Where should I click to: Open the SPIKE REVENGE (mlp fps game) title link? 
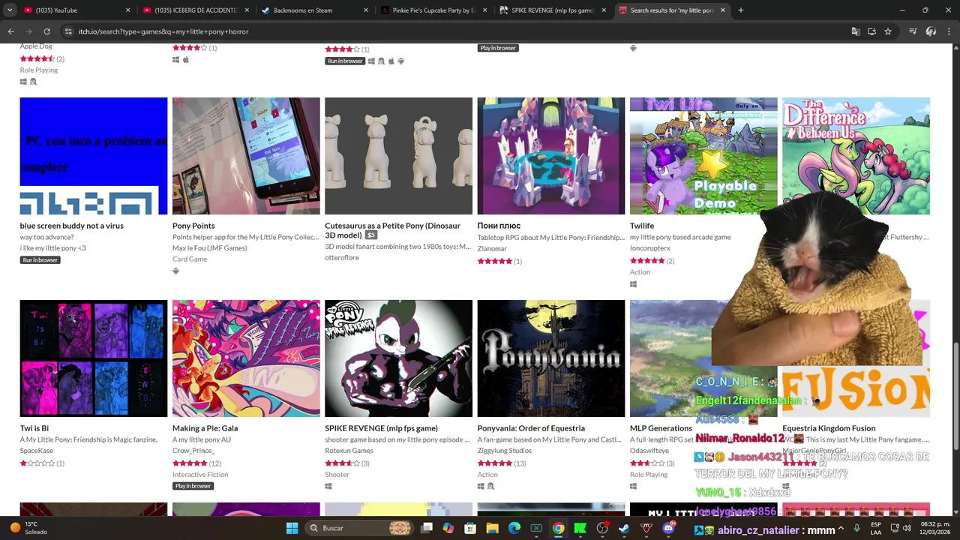pos(381,428)
